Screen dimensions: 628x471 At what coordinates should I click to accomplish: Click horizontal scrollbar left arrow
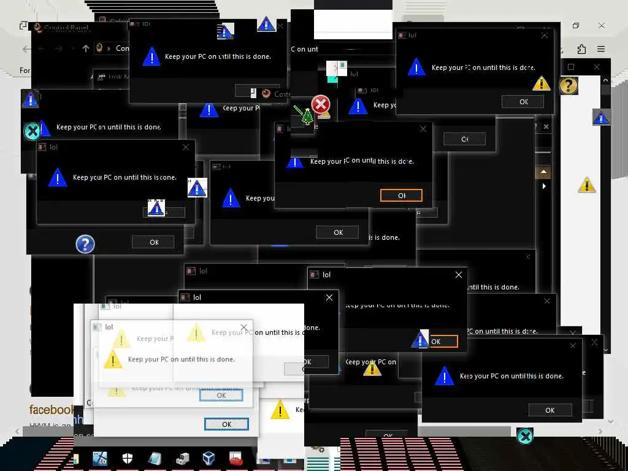point(17,431)
